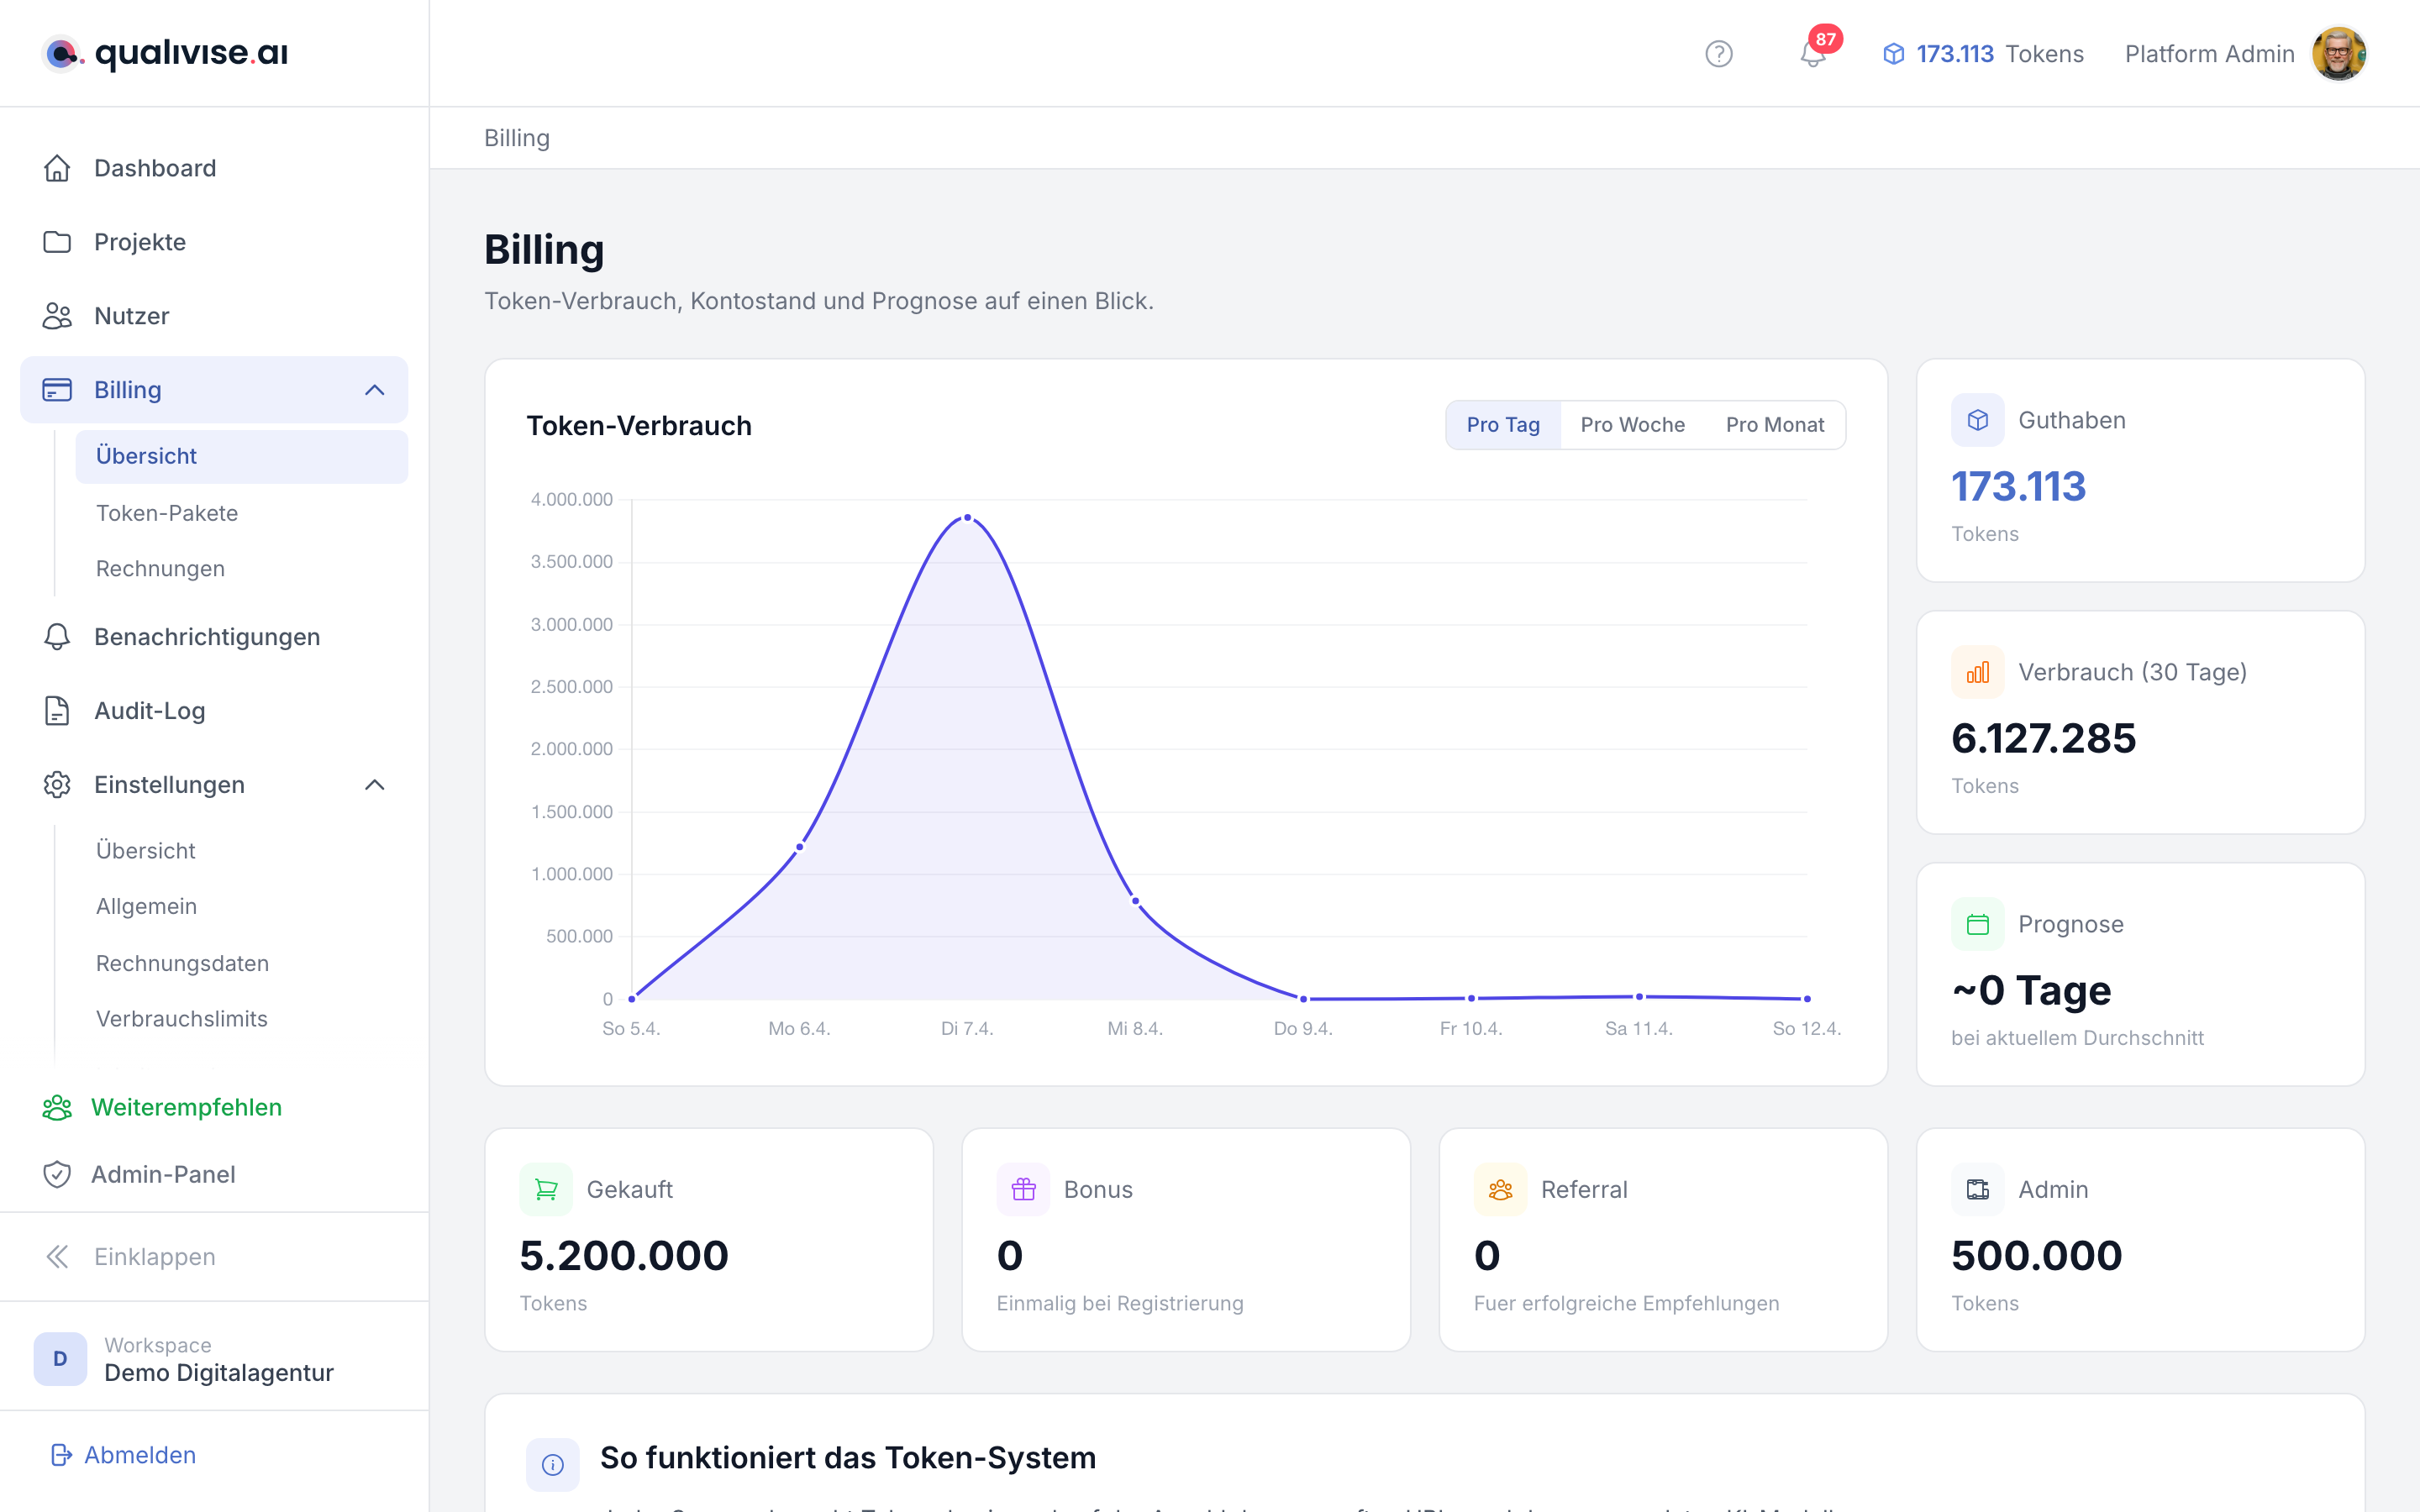
Task: Click the Nutzer people icon
Action: click(x=57, y=316)
